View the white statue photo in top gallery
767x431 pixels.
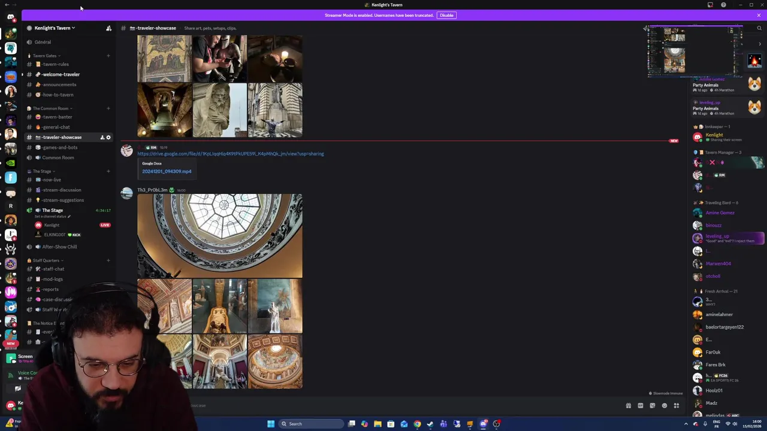click(x=220, y=110)
